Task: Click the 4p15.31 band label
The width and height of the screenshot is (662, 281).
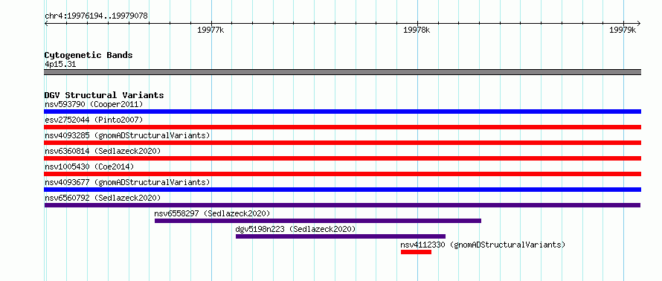Action: tap(60, 65)
